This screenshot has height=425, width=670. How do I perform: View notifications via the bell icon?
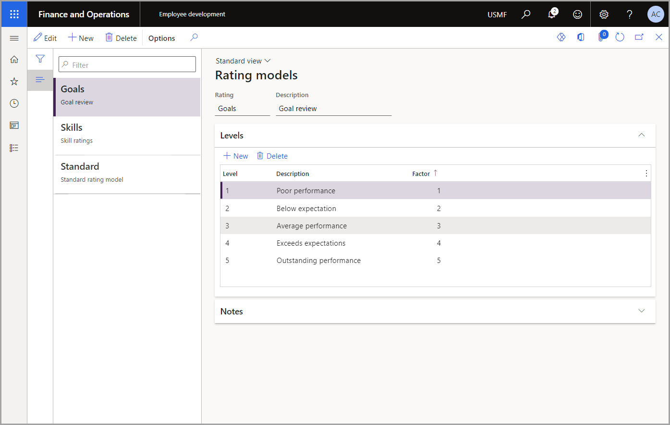point(551,14)
